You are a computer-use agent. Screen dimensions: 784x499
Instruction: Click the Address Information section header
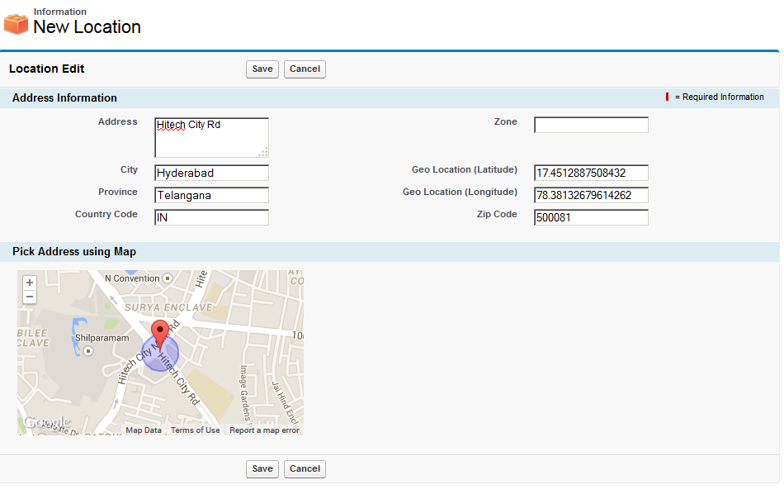64,98
